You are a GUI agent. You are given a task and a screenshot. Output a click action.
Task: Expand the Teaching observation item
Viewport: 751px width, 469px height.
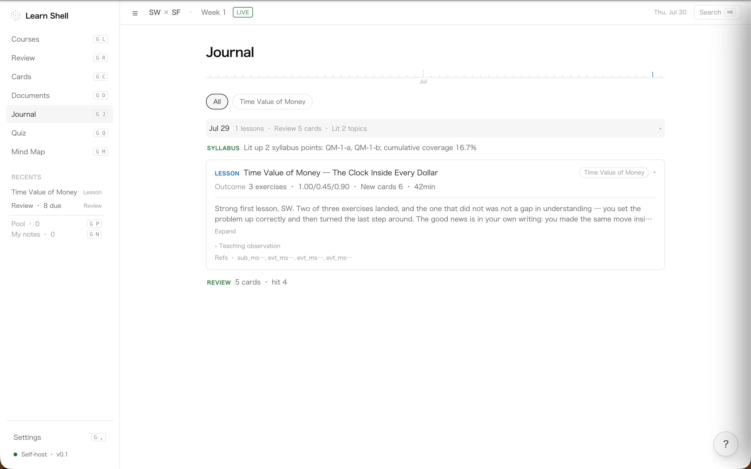pyautogui.click(x=248, y=246)
